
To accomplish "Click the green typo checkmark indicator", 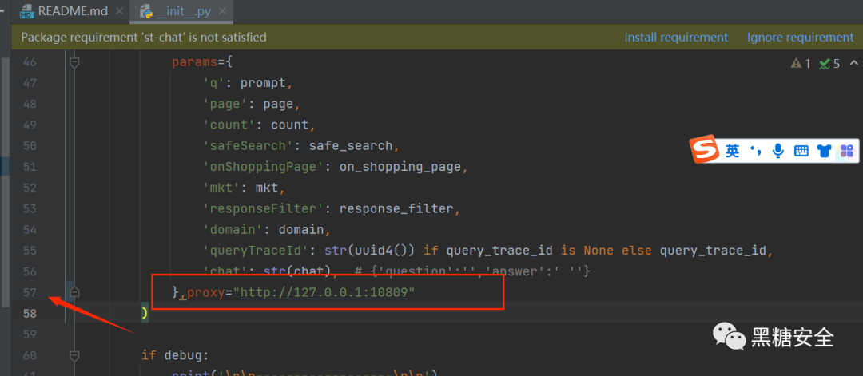I will (x=825, y=63).
